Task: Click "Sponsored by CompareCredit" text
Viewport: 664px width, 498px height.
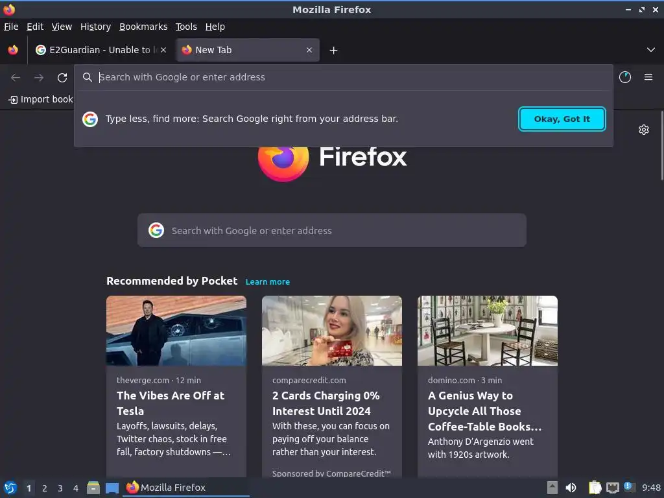Action: pyautogui.click(x=331, y=473)
